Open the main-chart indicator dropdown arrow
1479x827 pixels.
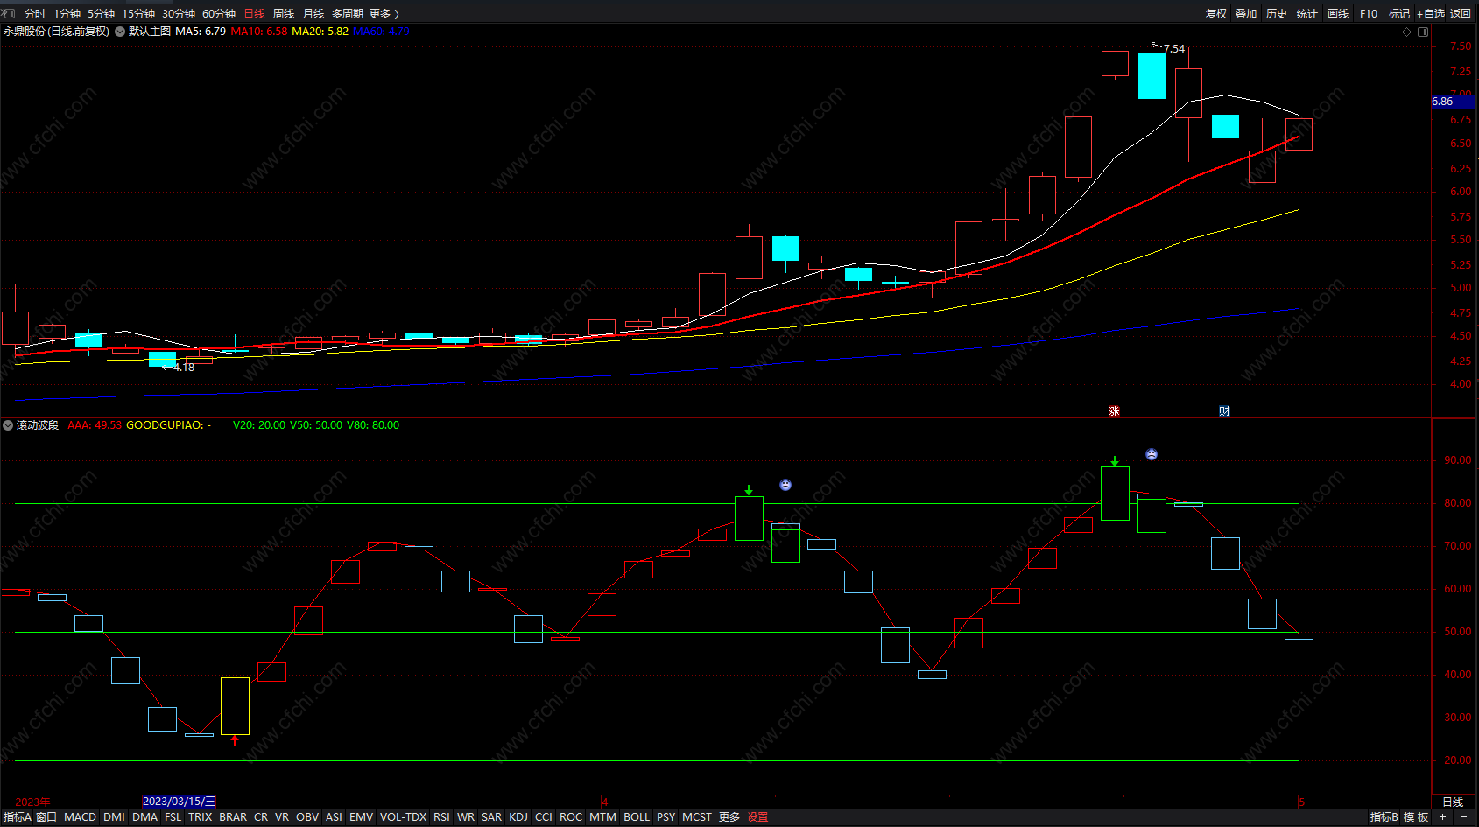click(120, 32)
